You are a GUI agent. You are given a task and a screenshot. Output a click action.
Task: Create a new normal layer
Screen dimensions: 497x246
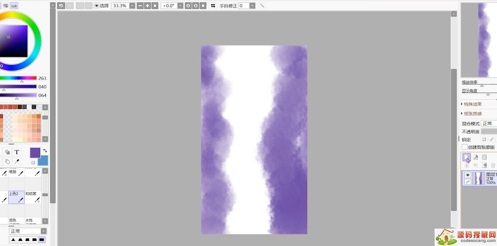pyautogui.click(x=466, y=157)
